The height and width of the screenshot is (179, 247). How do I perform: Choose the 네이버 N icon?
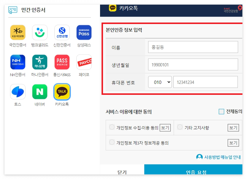click(x=40, y=92)
